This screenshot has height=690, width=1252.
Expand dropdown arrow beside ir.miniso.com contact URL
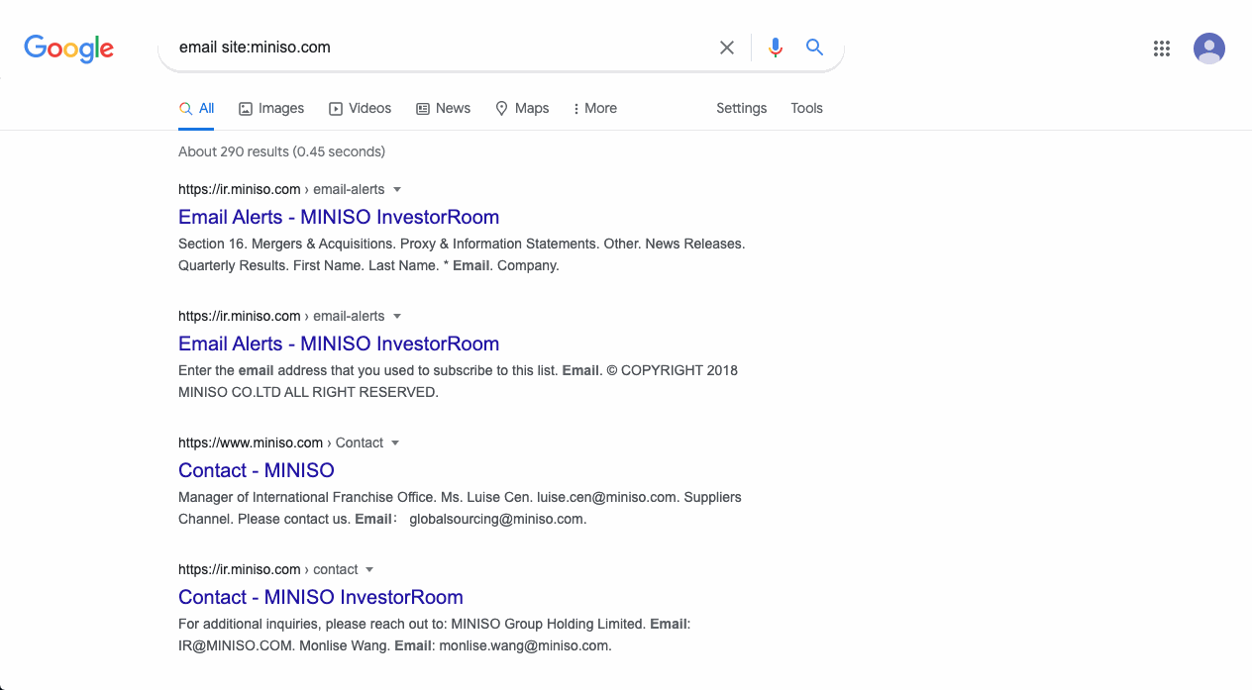click(x=369, y=569)
